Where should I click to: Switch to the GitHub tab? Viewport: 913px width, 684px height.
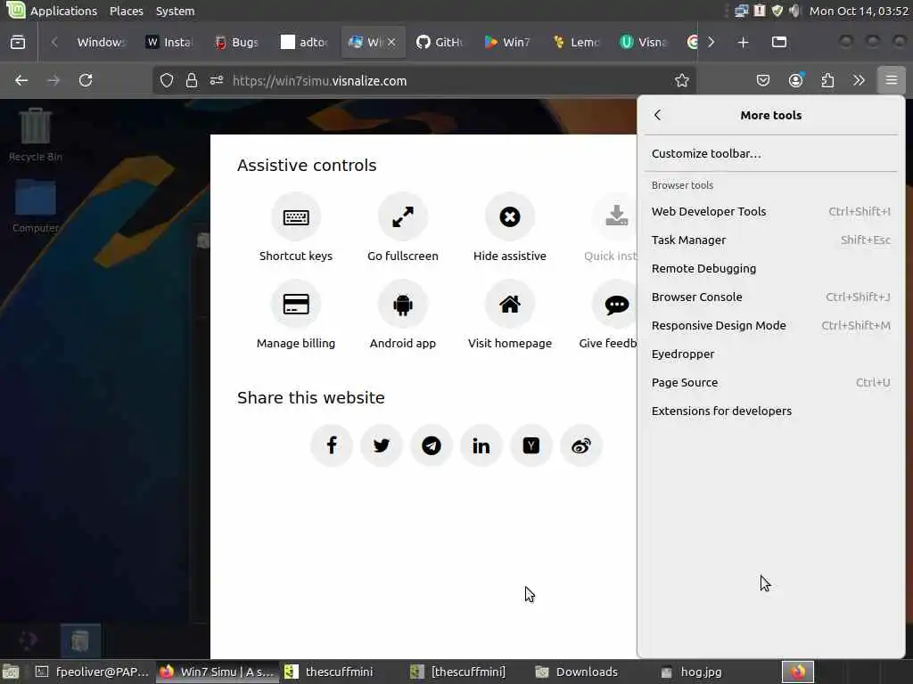pos(440,42)
